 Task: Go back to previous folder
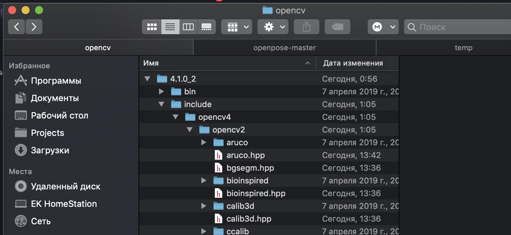coord(16,27)
